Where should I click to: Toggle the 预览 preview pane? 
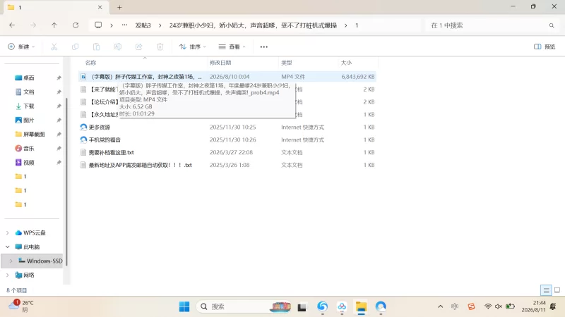pos(545,46)
